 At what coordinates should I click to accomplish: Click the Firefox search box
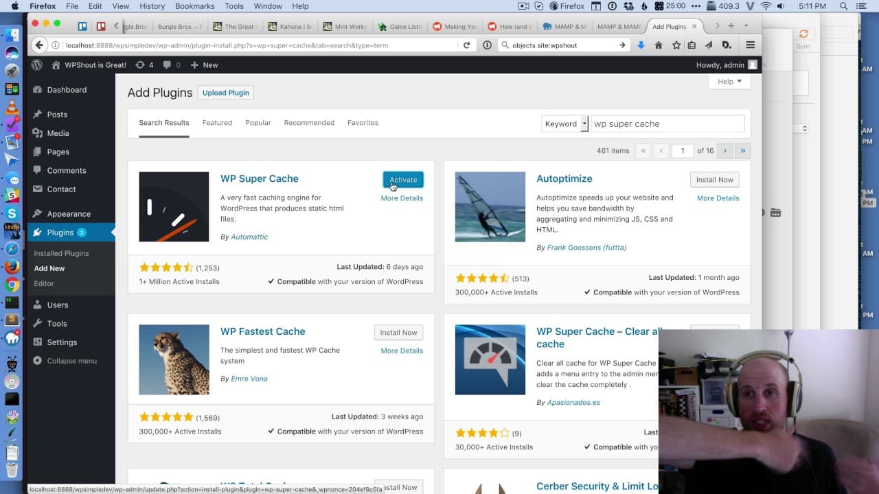[x=563, y=45]
